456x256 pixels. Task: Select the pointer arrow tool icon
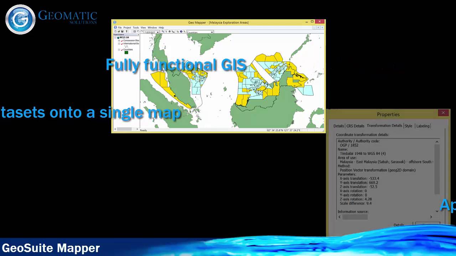point(166,31)
